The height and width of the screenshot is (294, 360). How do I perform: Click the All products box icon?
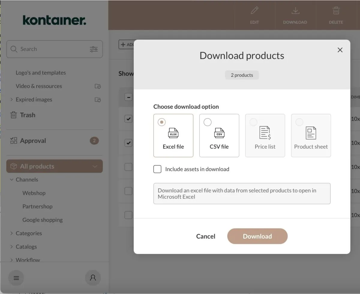tap(13, 166)
